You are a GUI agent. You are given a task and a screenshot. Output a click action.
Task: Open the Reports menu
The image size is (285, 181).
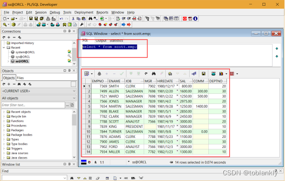click(102, 12)
